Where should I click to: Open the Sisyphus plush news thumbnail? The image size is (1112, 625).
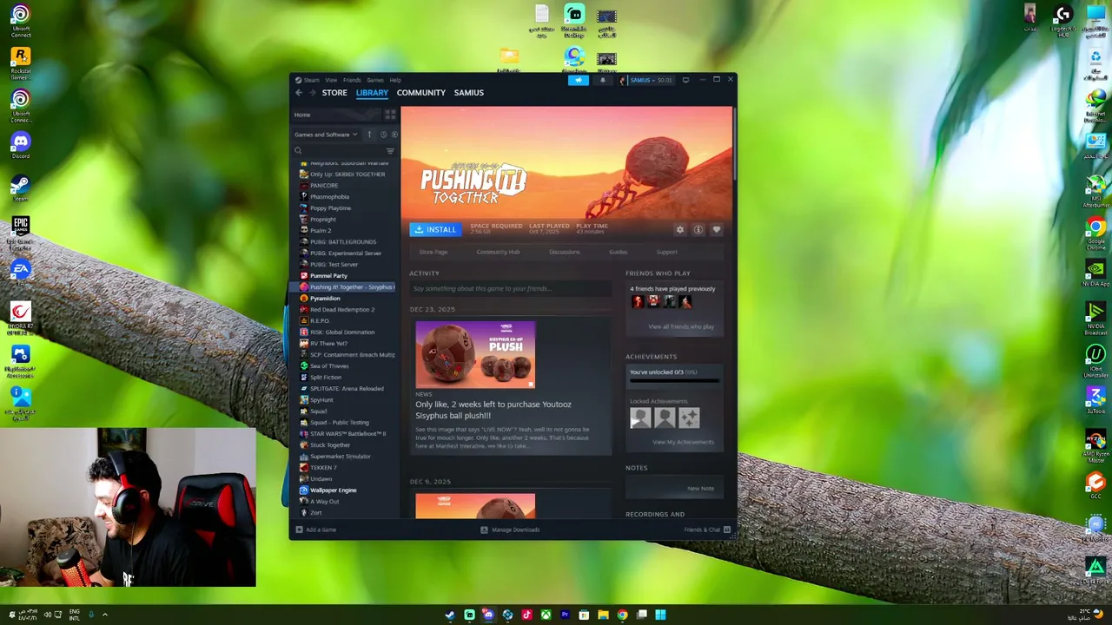point(475,354)
